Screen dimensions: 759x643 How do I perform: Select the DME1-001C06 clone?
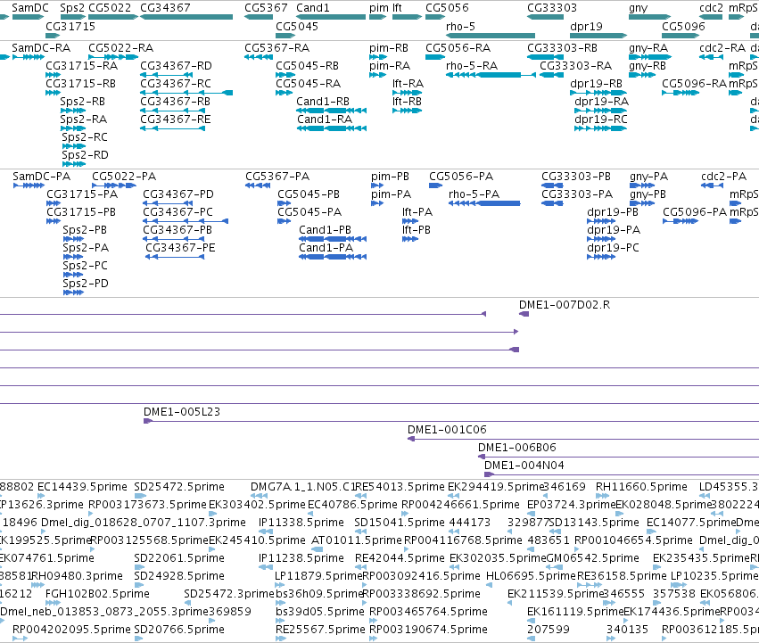coord(583,439)
